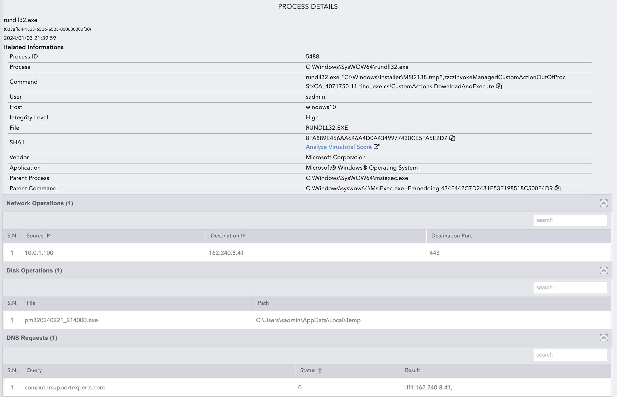Viewport: 617px width, 397px height.
Task: Sort network table by Destination Port
Action: point(451,236)
